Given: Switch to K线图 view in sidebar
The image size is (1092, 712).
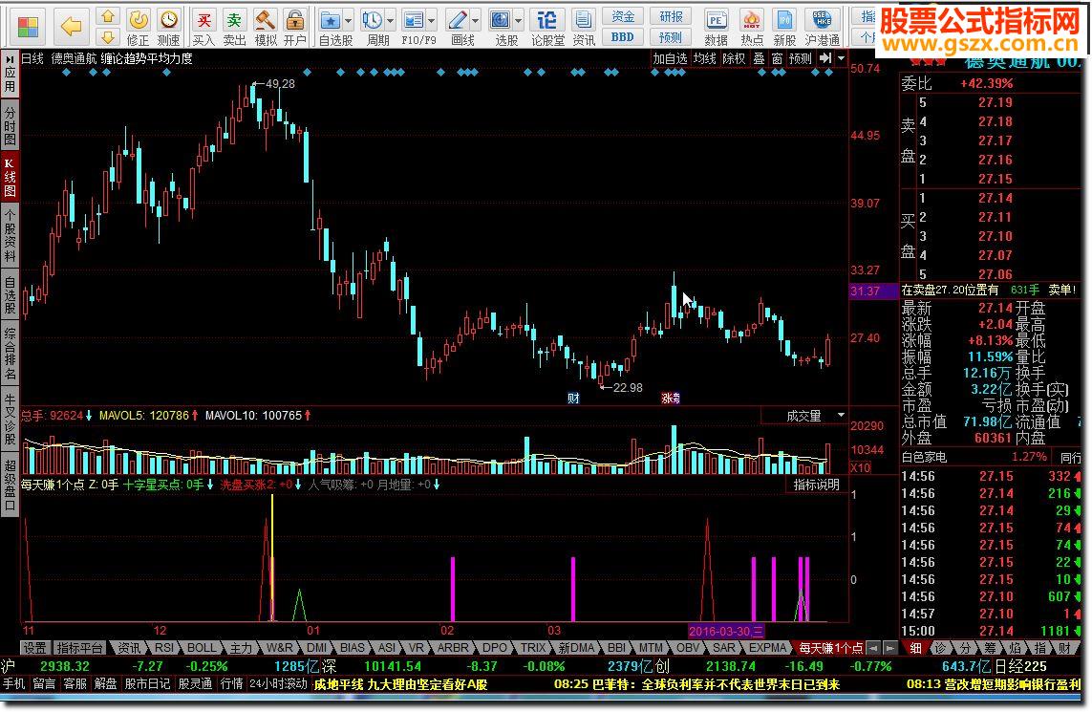Looking at the screenshot, I should 10,177.
